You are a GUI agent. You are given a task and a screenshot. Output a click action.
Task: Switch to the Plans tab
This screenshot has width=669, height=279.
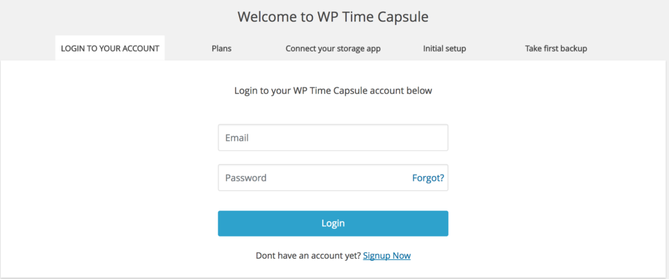coord(221,48)
